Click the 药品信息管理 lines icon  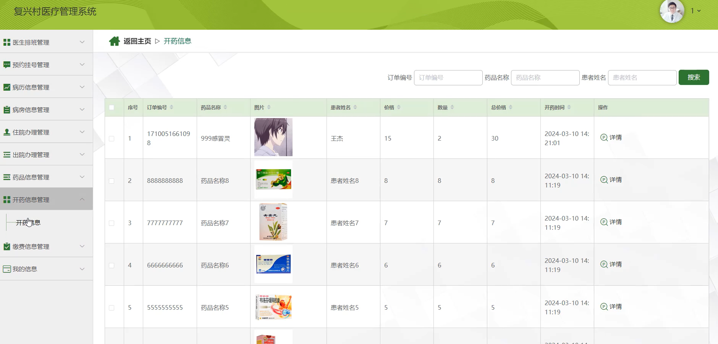[x=6, y=177]
